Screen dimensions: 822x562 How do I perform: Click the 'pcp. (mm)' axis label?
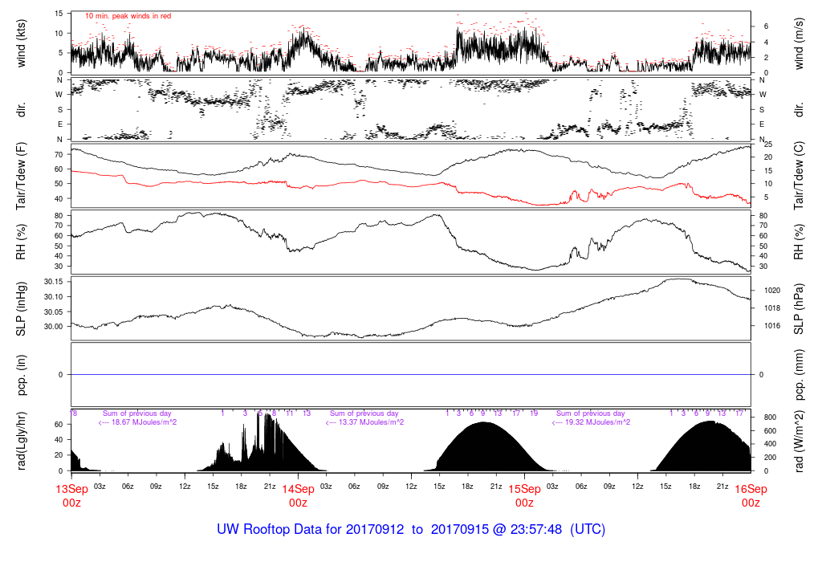(799, 374)
